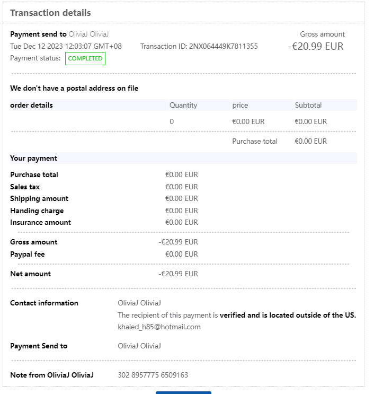Open the OliviaJ recipient name beside Payment send to

[89, 34]
